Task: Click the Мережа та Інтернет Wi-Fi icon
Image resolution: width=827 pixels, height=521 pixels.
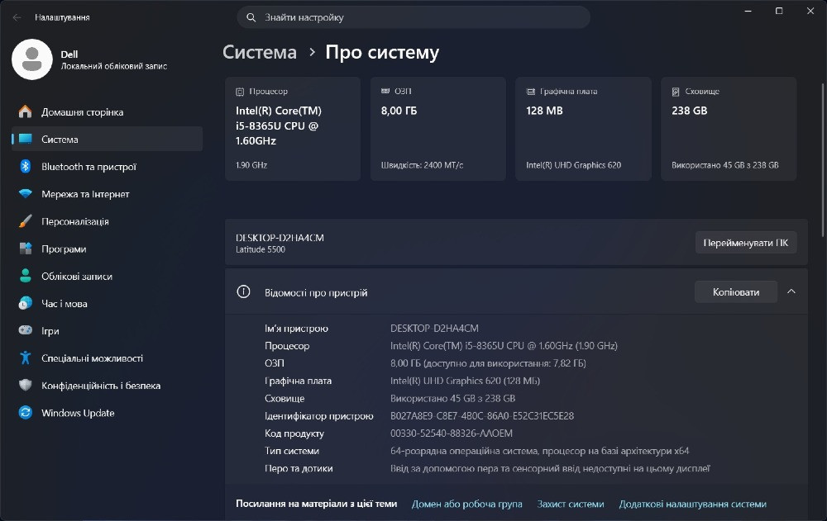Action: [26, 194]
